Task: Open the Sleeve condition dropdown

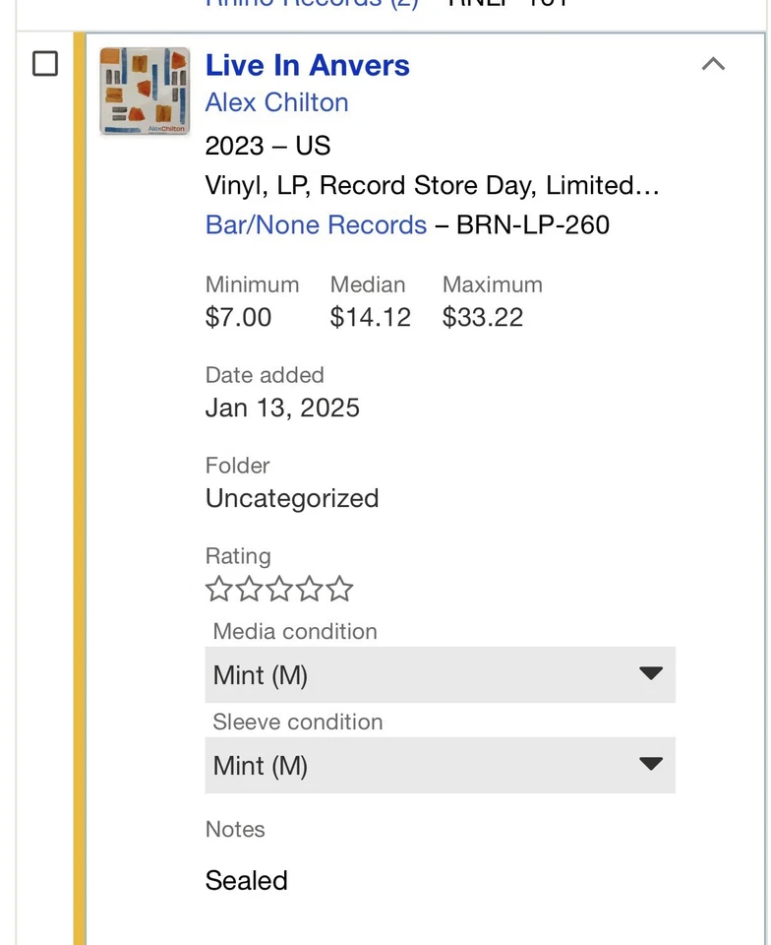Action: tap(440, 766)
